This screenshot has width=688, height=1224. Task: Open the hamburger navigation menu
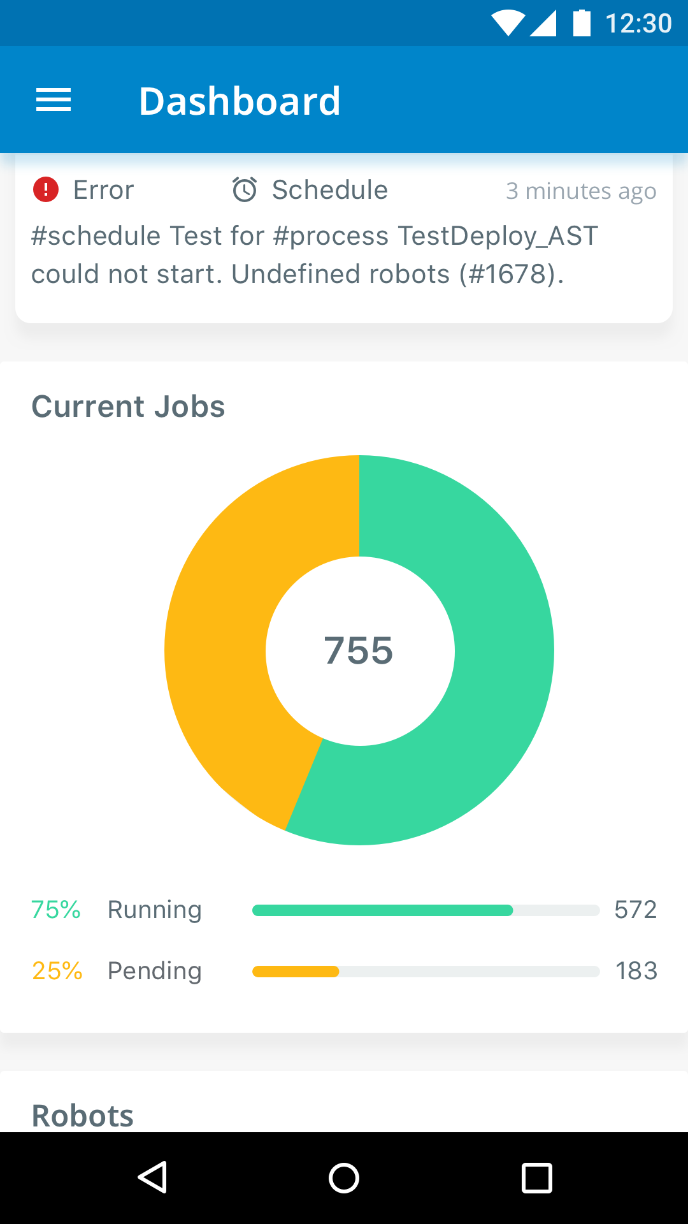pos(54,100)
